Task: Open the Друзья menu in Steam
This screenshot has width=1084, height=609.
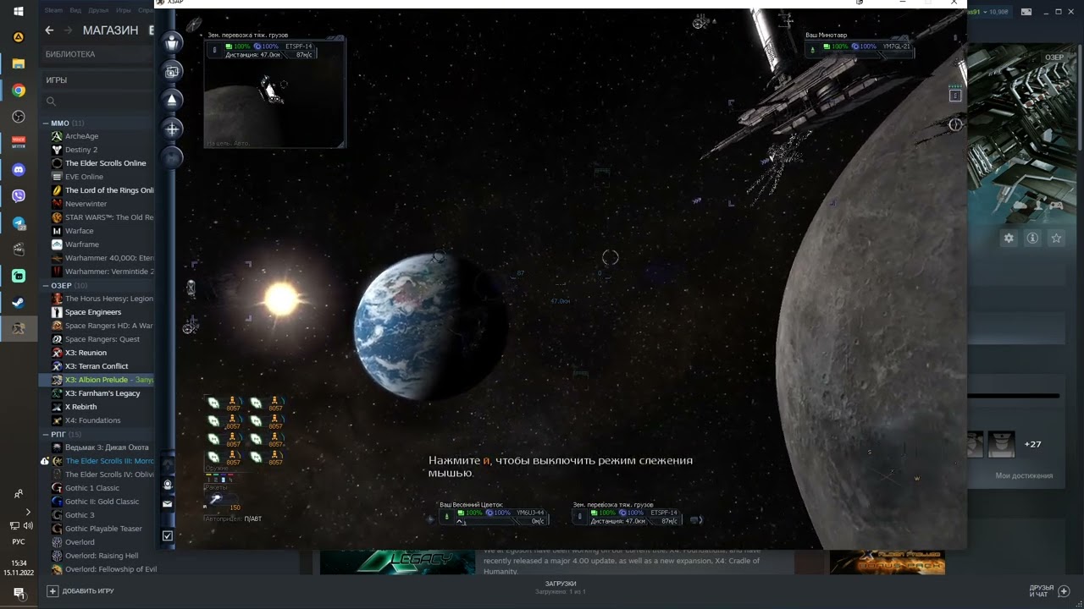Action: pos(98,11)
